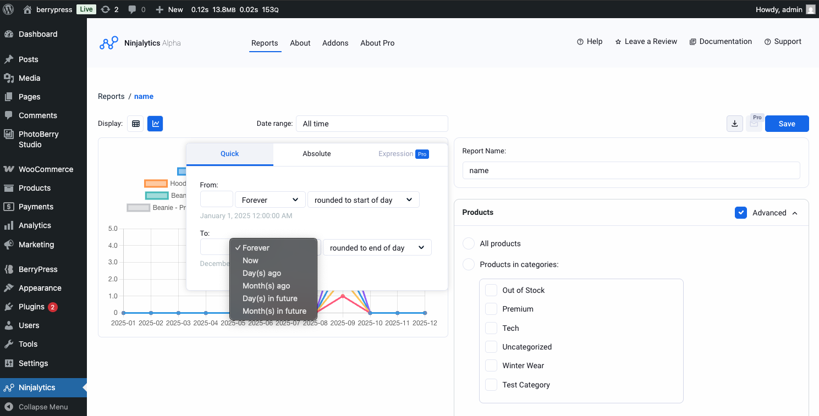Select the chart display mode icon

click(x=155, y=123)
